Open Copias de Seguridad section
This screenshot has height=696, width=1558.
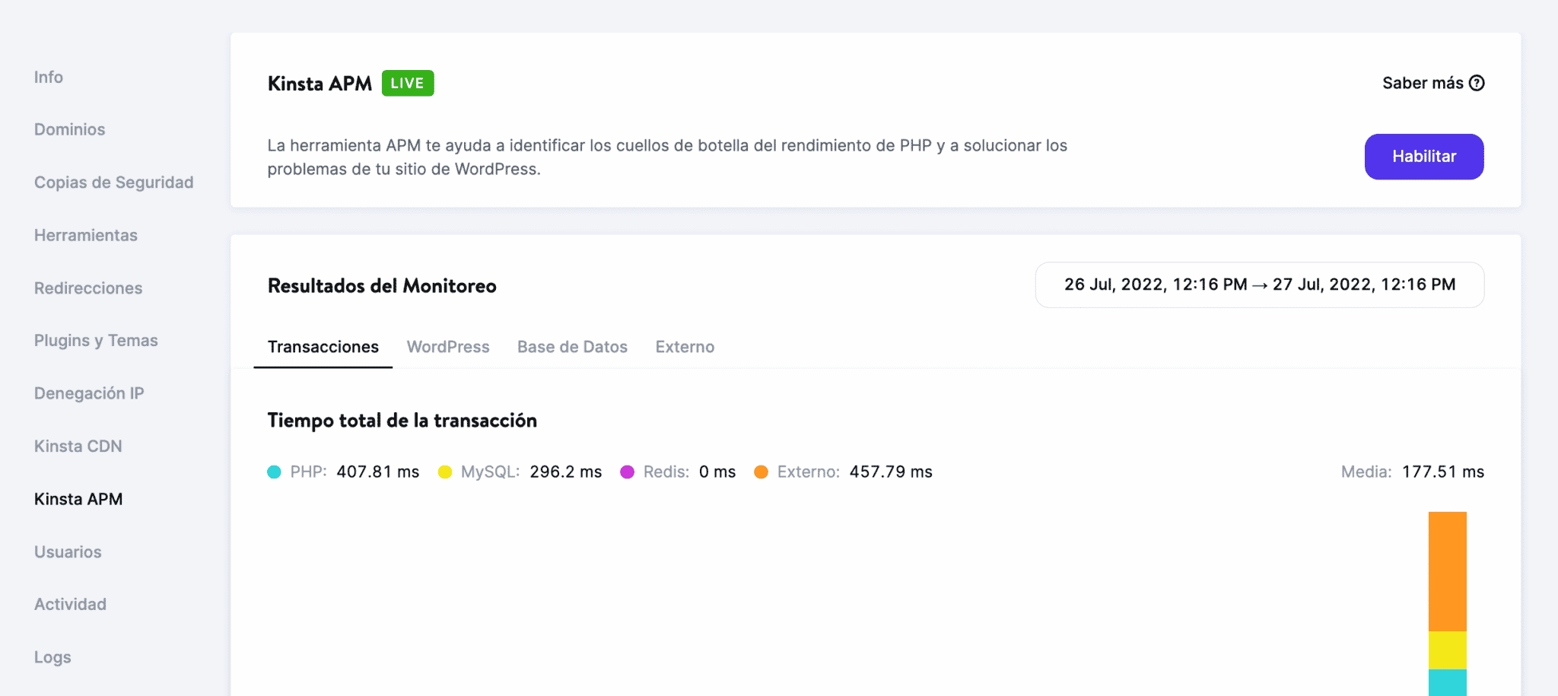pos(113,183)
